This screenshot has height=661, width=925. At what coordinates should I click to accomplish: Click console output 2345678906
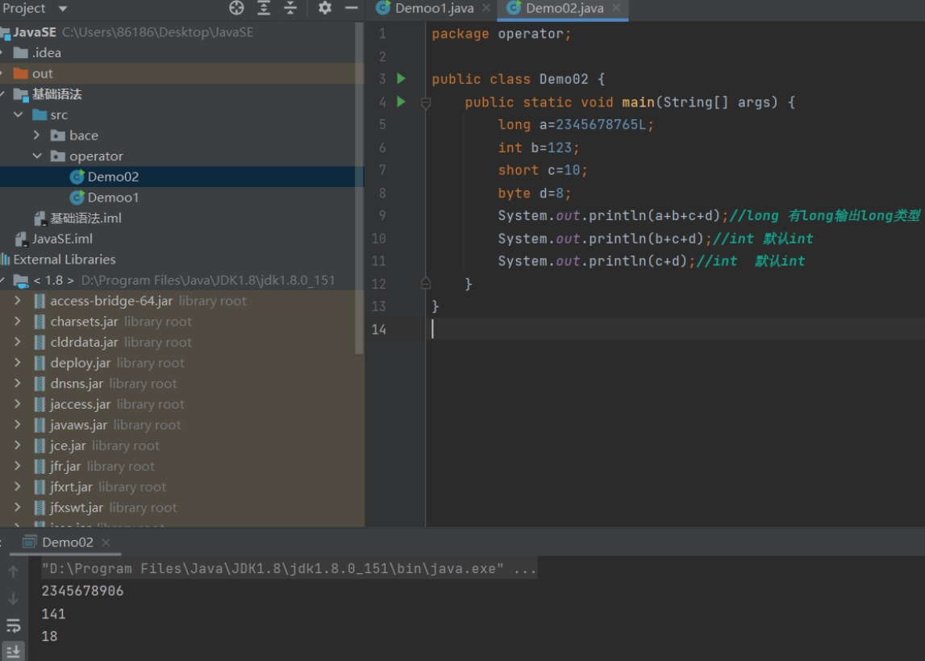point(82,591)
